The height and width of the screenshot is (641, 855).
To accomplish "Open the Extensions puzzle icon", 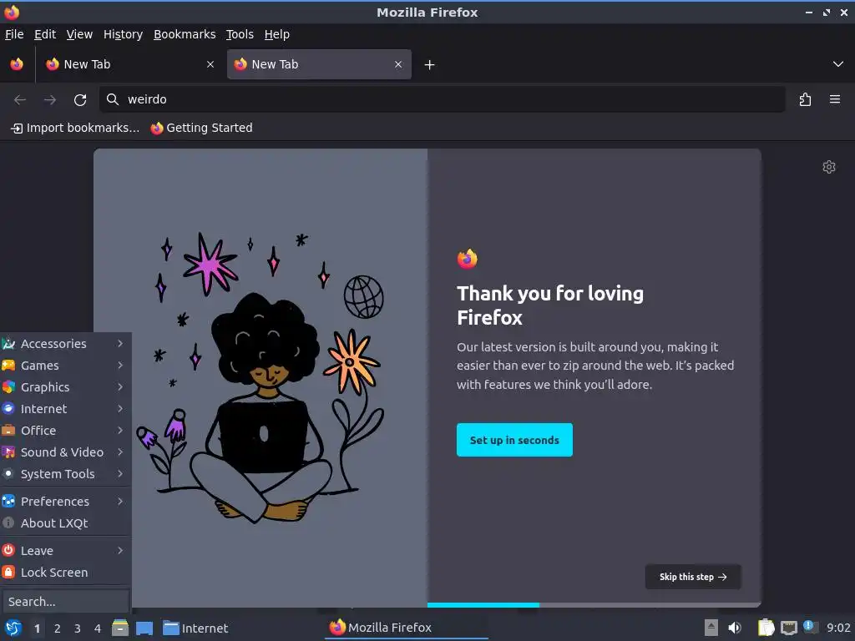I will tap(805, 100).
